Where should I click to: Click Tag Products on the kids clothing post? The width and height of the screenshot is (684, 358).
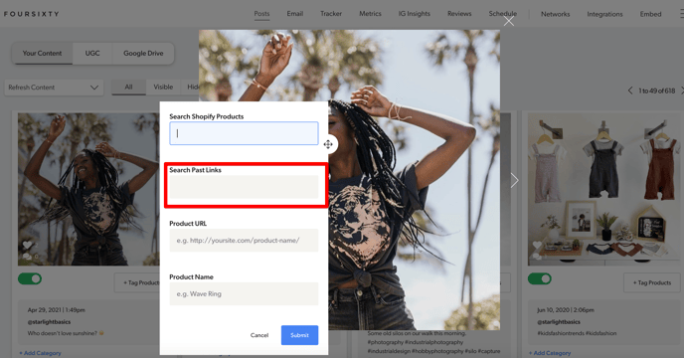(652, 282)
